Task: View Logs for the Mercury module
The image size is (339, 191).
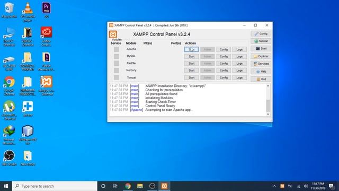Action: (x=239, y=71)
